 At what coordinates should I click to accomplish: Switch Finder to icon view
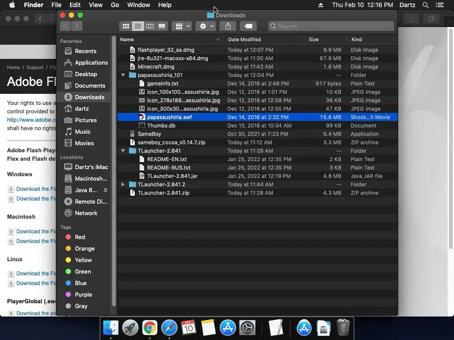click(125, 26)
